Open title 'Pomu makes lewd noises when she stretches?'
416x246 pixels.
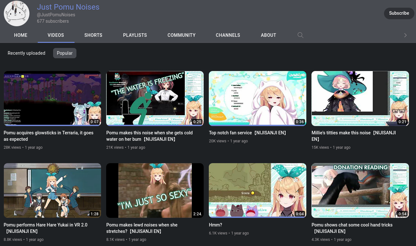pos(142,228)
